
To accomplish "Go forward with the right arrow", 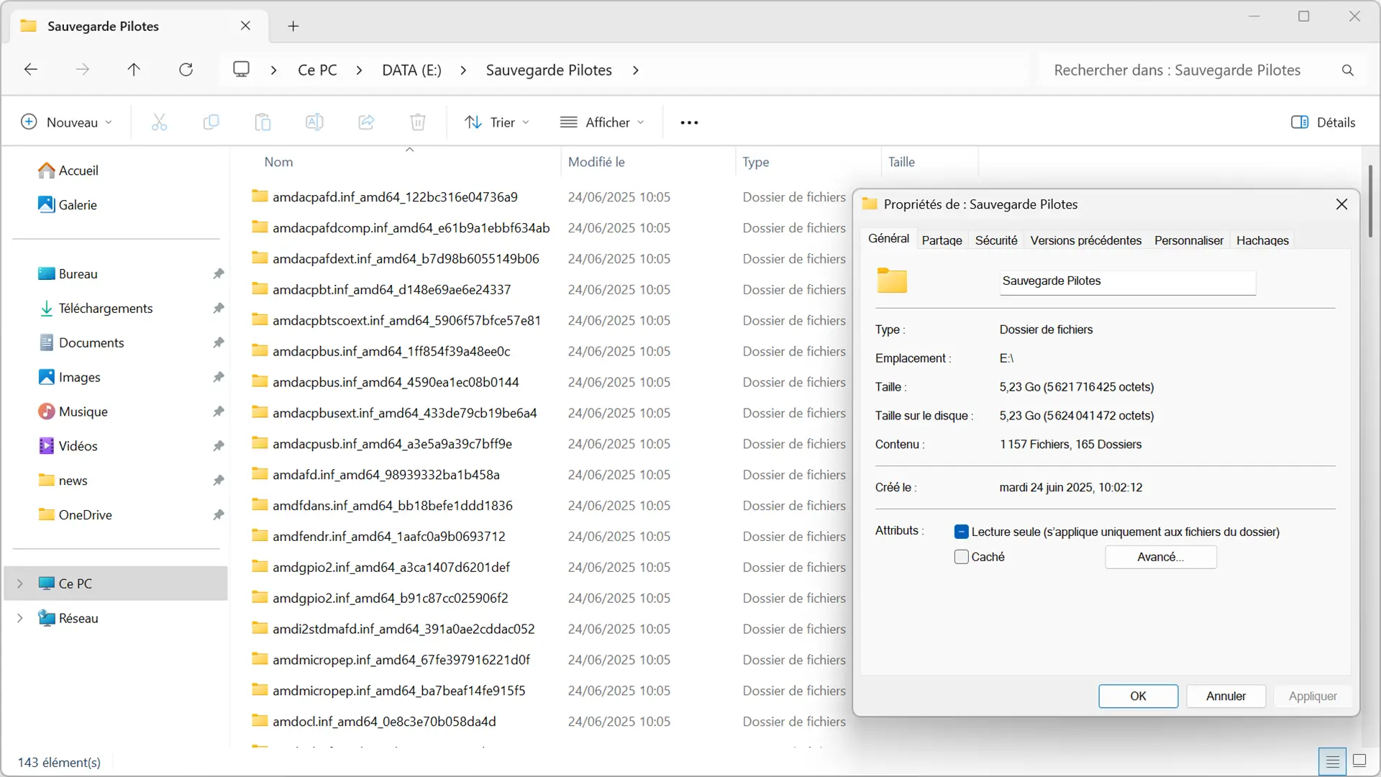I will pyautogui.click(x=83, y=70).
